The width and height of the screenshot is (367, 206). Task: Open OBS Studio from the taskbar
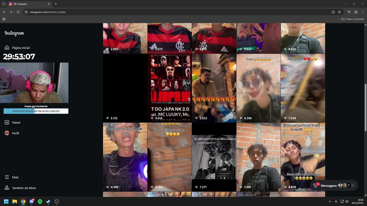57,201
